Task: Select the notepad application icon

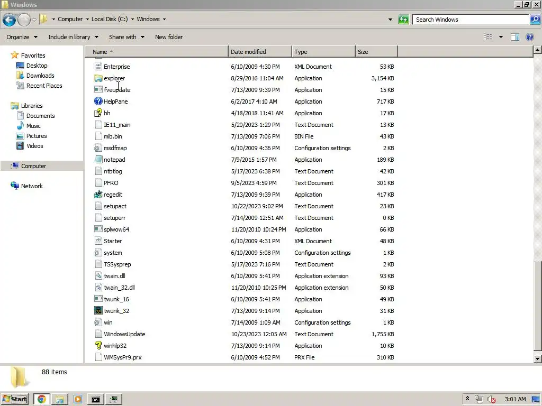Action: click(98, 160)
